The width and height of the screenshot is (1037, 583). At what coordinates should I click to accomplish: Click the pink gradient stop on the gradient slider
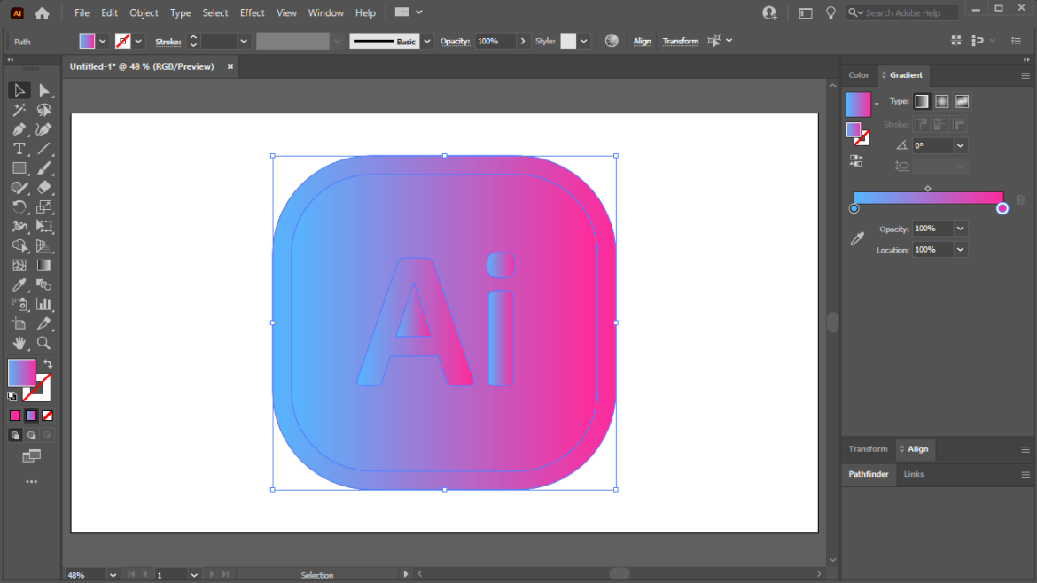(1002, 207)
